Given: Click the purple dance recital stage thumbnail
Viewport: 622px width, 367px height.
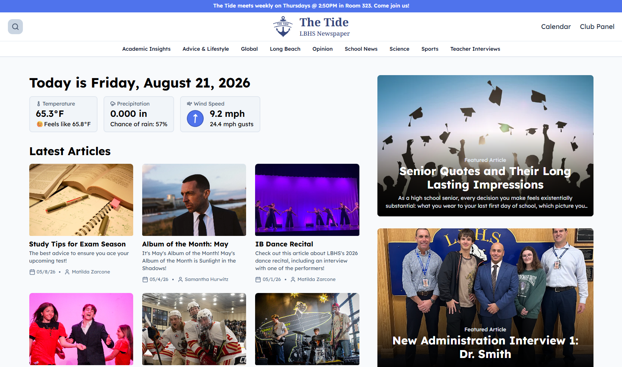Looking at the screenshot, I should click(x=307, y=200).
